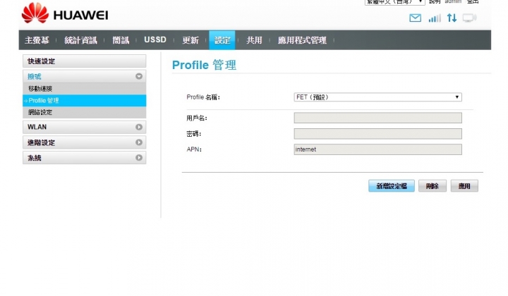Click the connected device monitor icon

(469, 18)
